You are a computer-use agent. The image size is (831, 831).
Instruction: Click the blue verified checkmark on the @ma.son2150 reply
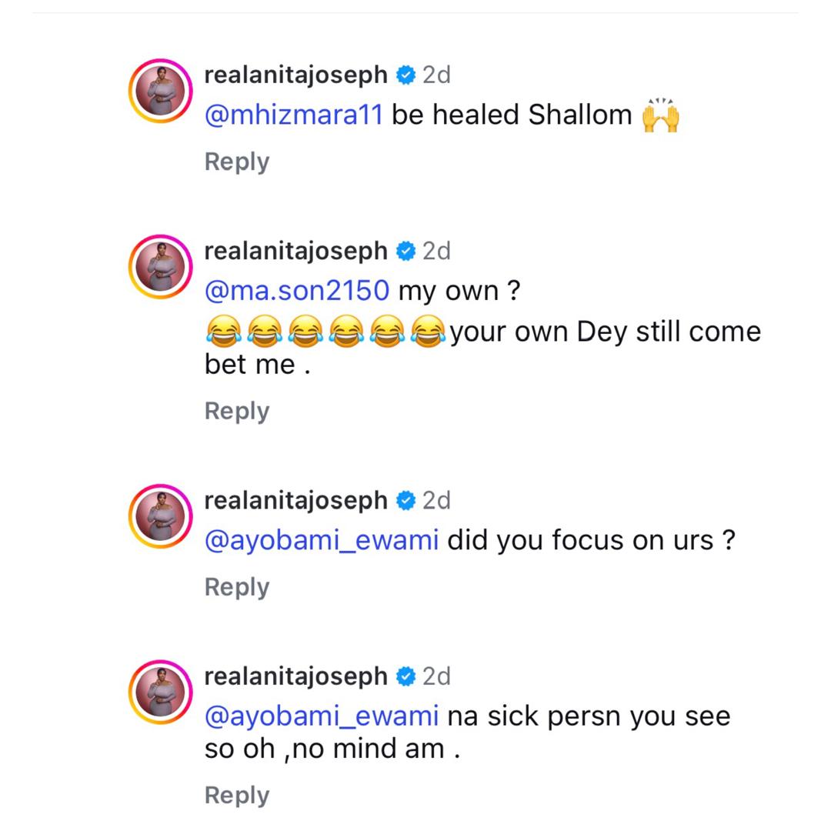click(405, 252)
